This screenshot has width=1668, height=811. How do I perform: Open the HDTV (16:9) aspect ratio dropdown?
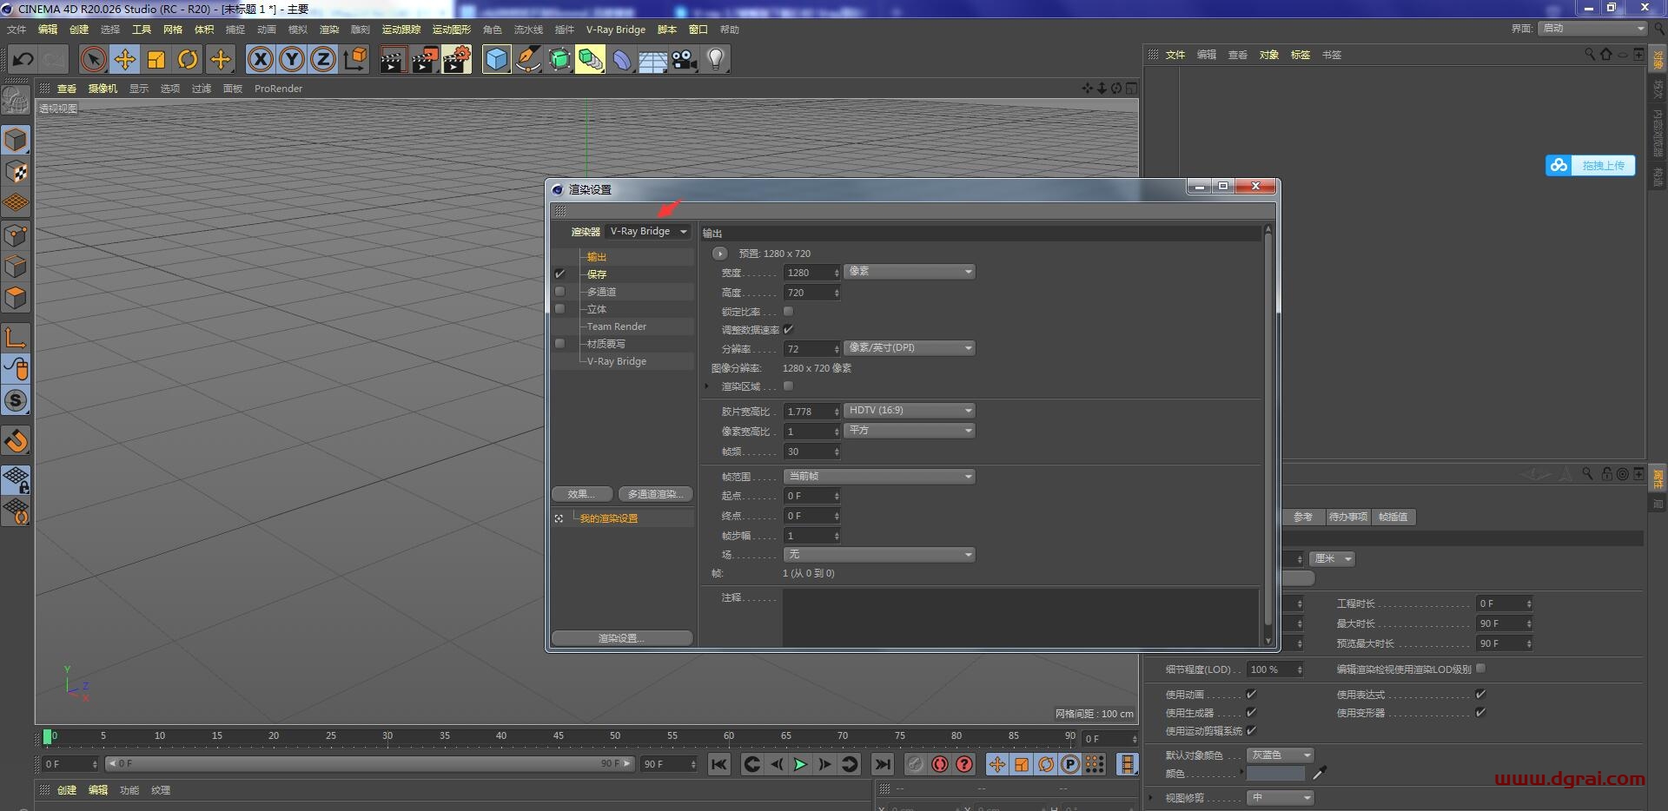click(909, 410)
